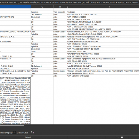Click the formula bar input line
This screenshot has width=139, height=139.
click(69, 2)
